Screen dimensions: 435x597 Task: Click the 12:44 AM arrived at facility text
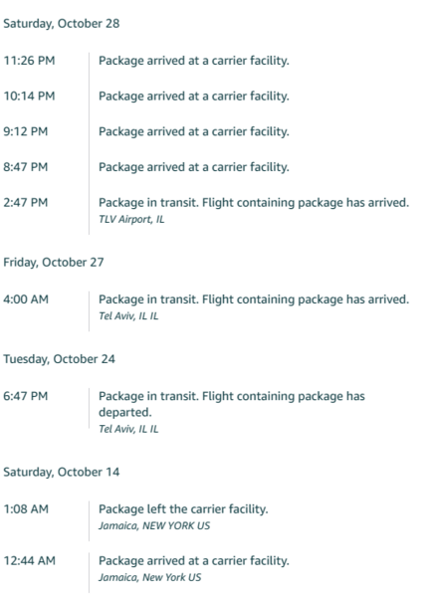click(193, 561)
